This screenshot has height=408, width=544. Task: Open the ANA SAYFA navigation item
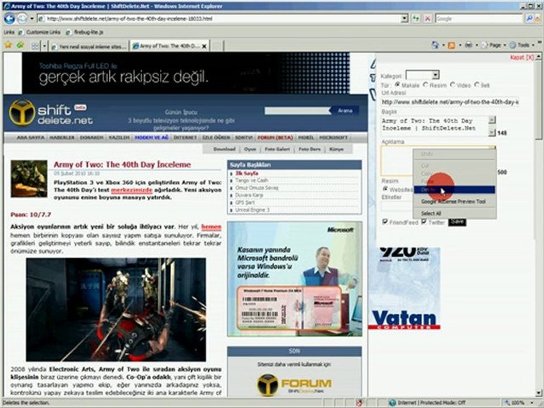point(31,138)
